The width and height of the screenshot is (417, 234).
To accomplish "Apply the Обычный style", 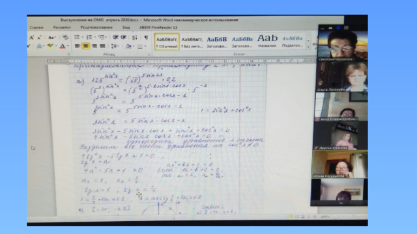I will tap(167, 42).
